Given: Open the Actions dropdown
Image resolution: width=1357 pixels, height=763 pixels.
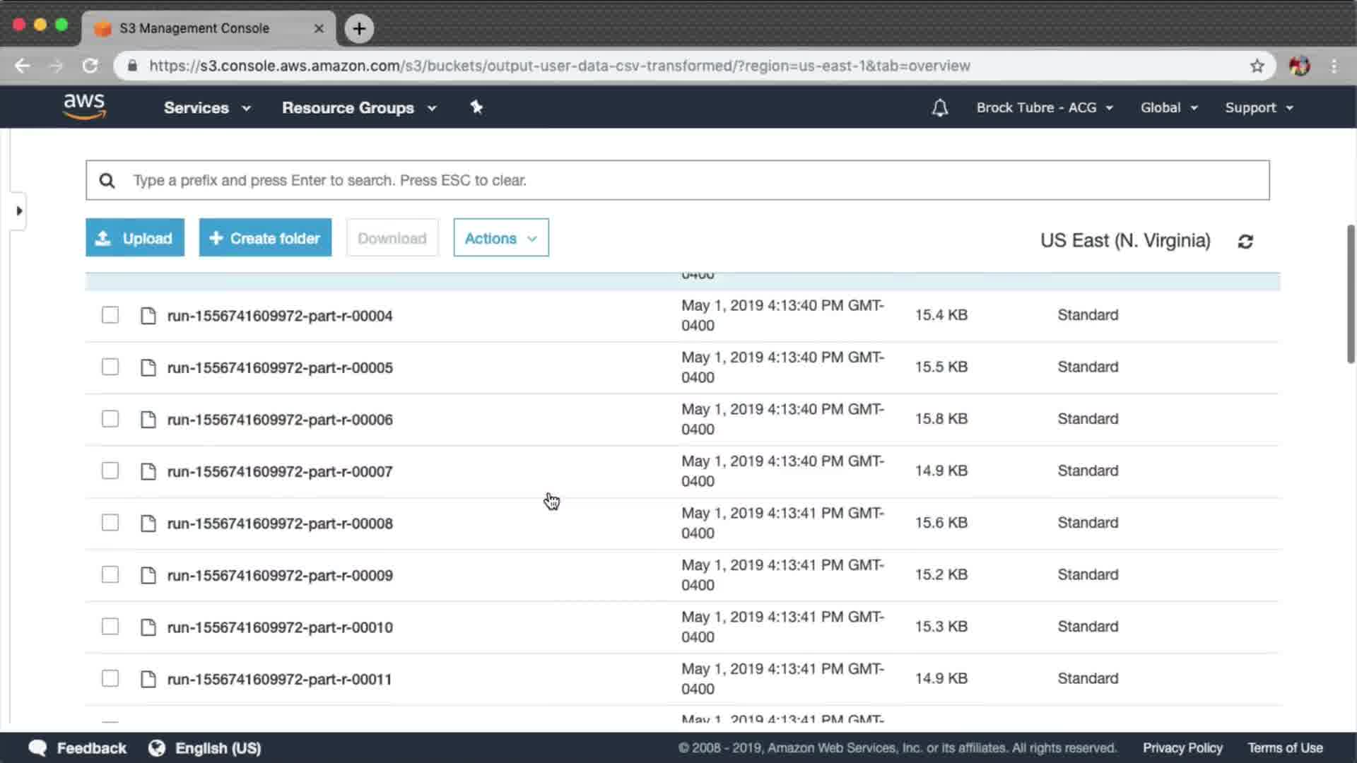Looking at the screenshot, I should [500, 238].
